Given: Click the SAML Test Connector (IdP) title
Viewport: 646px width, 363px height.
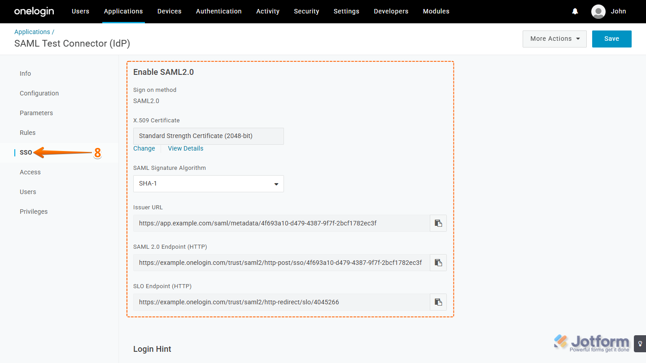Looking at the screenshot, I should [x=72, y=43].
